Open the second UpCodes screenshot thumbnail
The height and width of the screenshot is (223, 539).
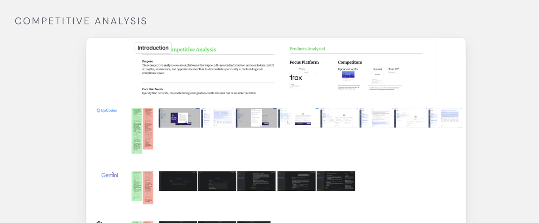click(218, 118)
